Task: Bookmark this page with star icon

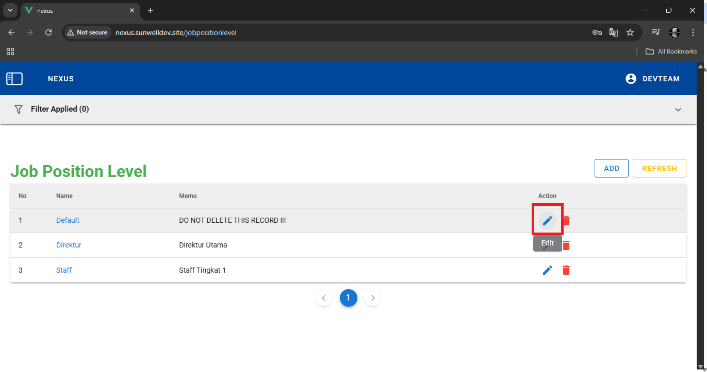Action: pos(630,32)
